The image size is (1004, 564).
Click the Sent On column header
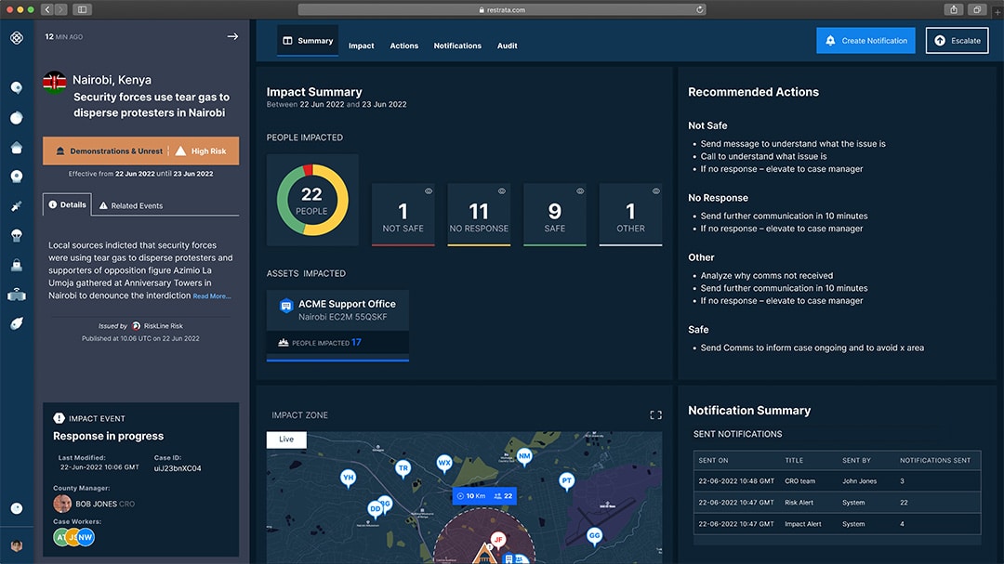tap(713, 460)
